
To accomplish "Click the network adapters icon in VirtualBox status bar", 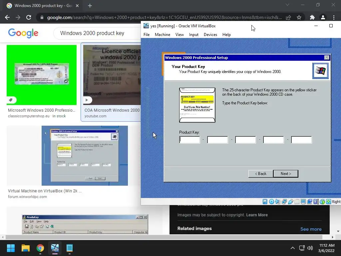I will [x=284, y=202].
